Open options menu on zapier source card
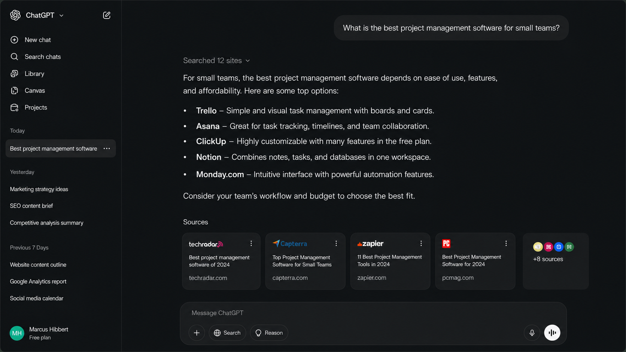626x352 pixels. coord(421,244)
